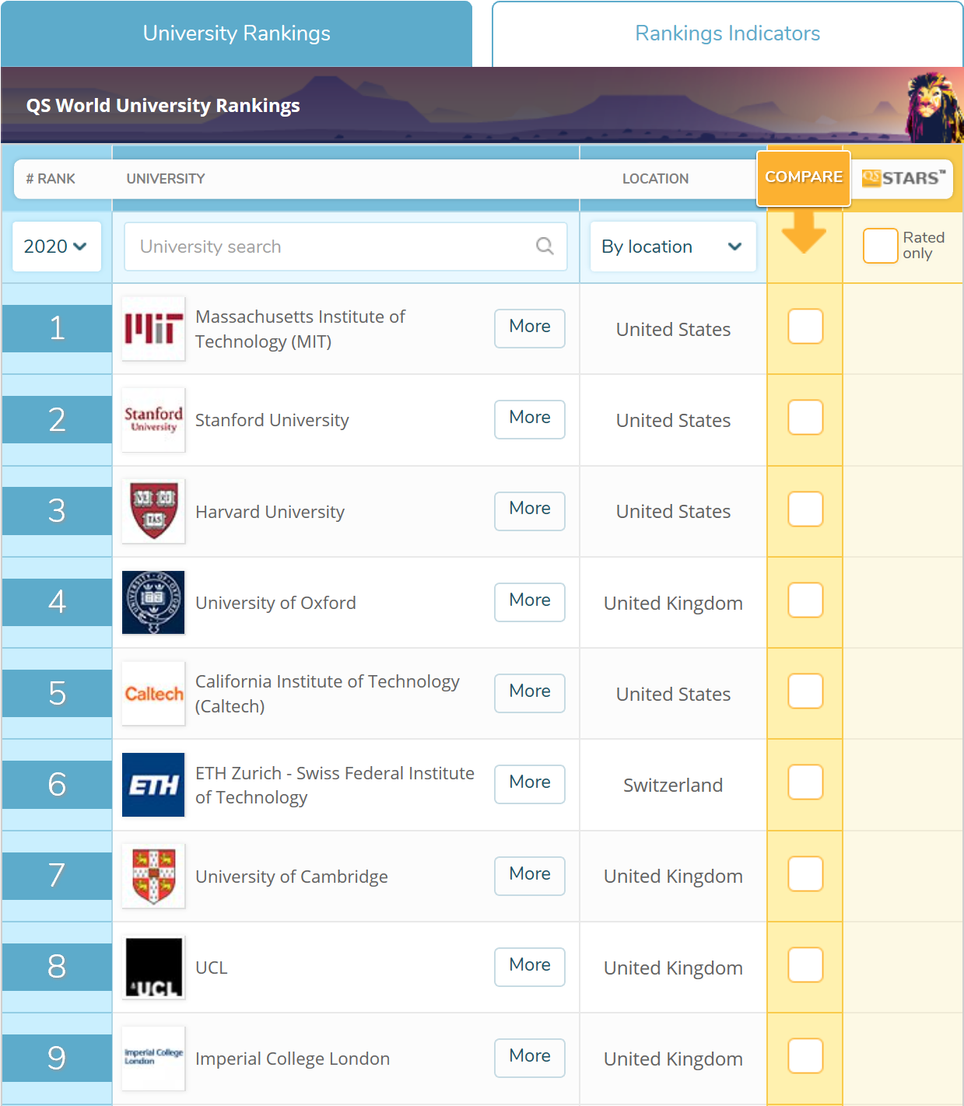This screenshot has width=964, height=1106.
Task: Click More button for Stanford University
Action: (529, 418)
